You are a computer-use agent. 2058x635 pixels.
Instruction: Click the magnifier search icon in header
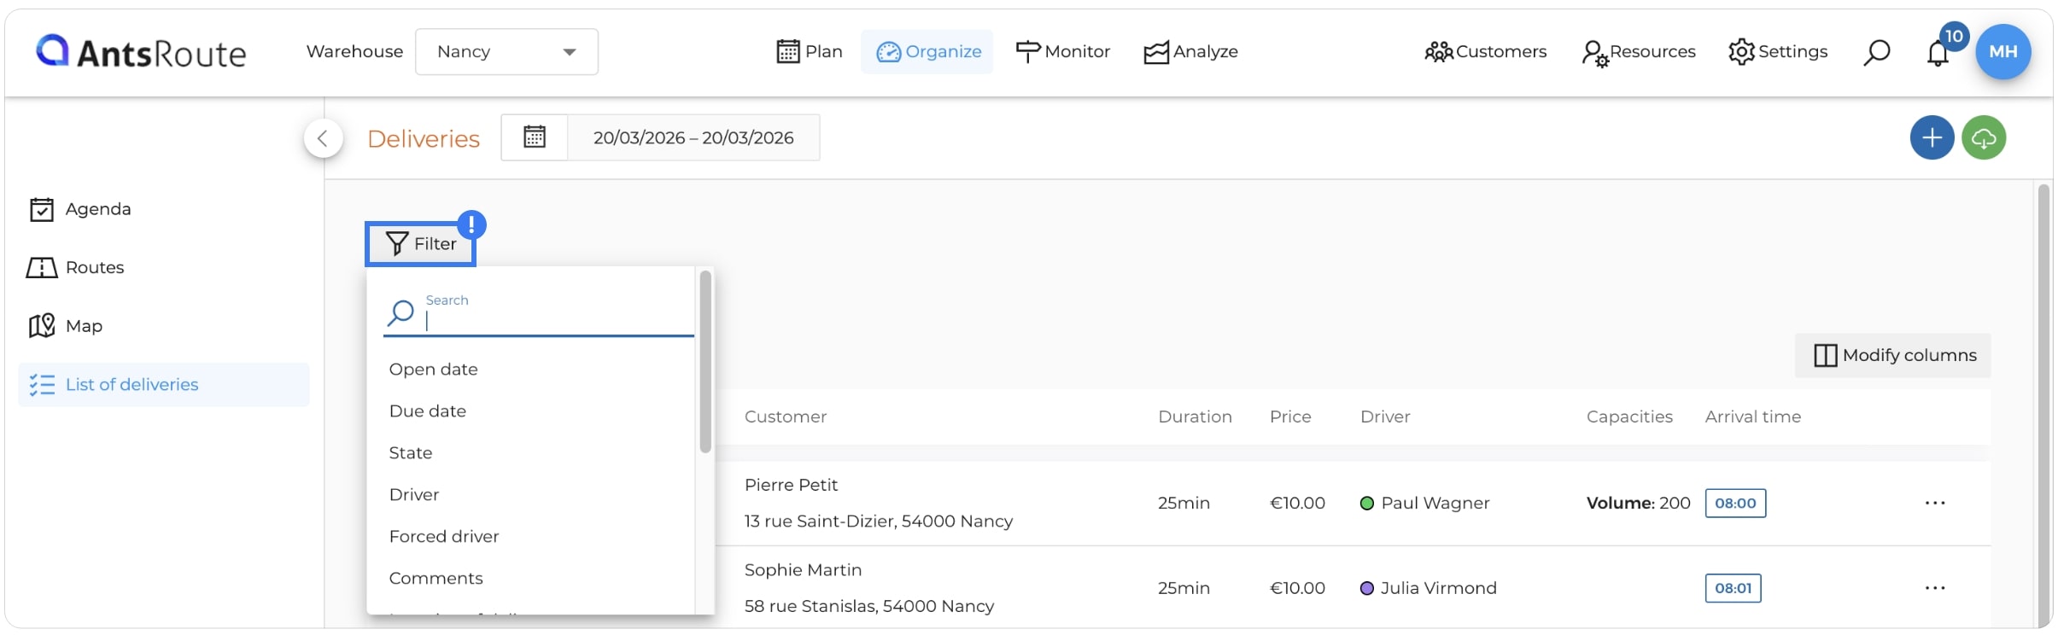coord(1876,52)
